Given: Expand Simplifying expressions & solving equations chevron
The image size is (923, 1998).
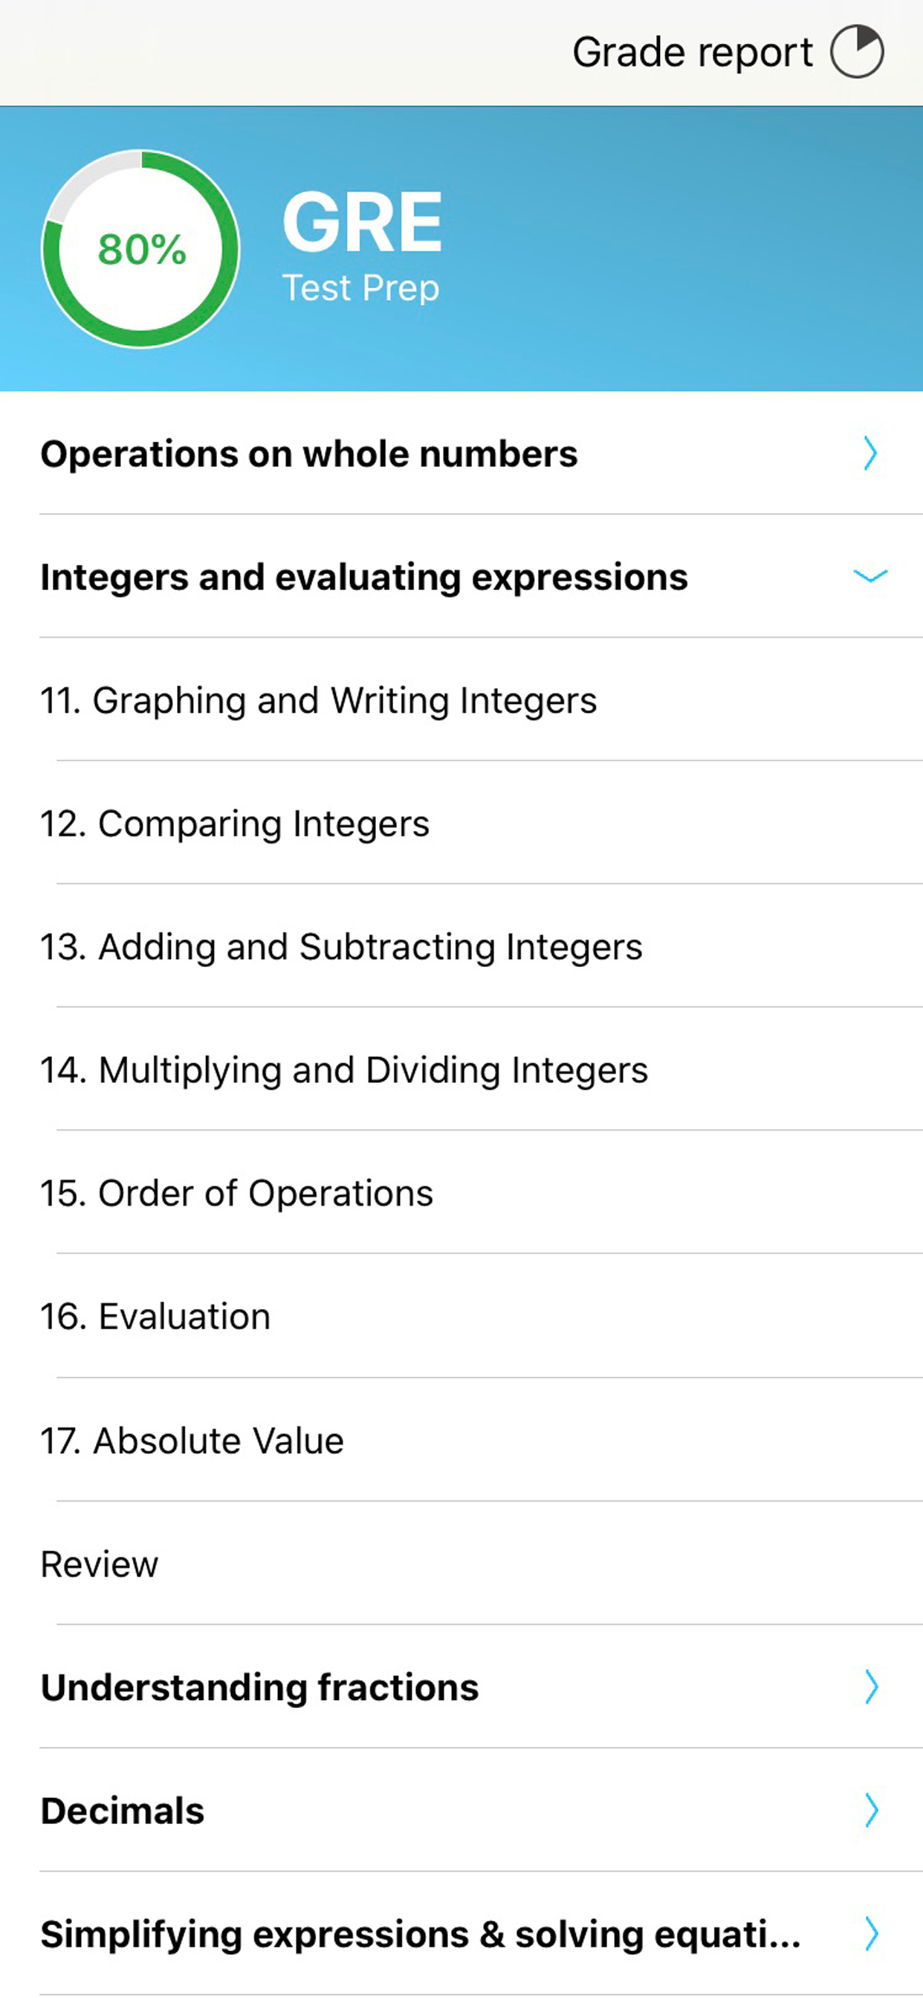Looking at the screenshot, I should pyautogui.click(x=871, y=1933).
